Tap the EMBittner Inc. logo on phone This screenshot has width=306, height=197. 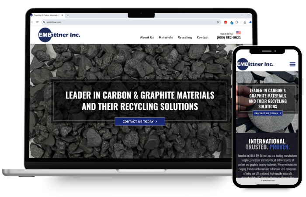[255, 64]
